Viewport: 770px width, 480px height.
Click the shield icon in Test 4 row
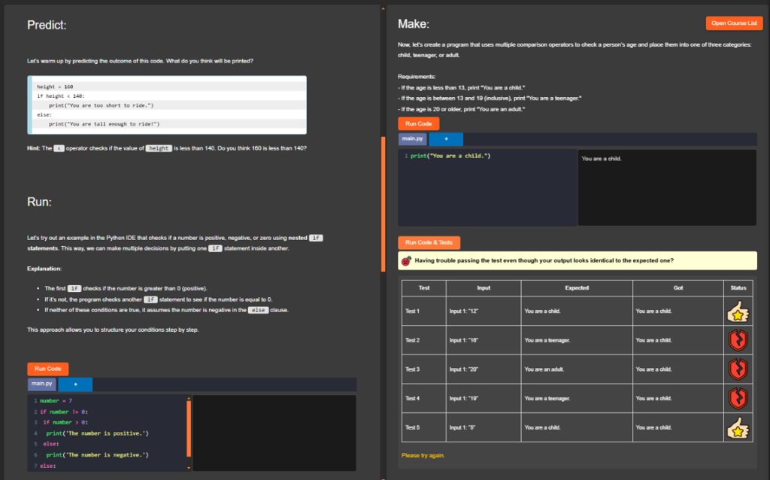[x=738, y=398]
